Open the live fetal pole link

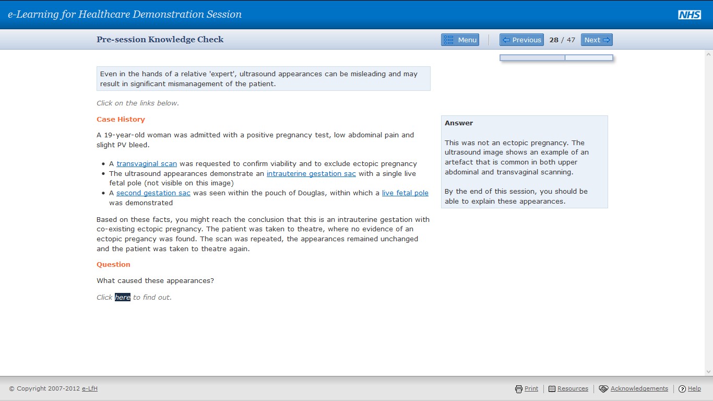point(406,193)
